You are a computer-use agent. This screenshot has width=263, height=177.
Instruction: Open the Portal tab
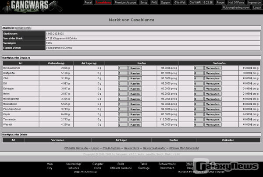click(88, 3)
